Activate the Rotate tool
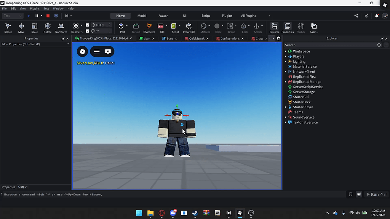The height and width of the screenshot is (219, 390). click(48, 27)
